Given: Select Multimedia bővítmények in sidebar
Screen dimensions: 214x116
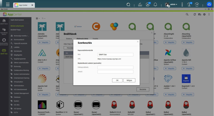Looking at the screenshot, I should (x=4, y=42).
